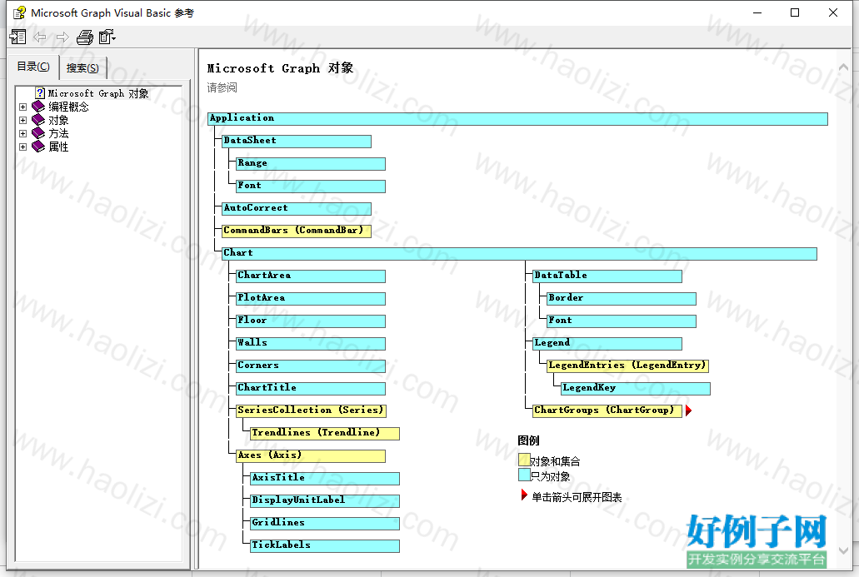This screenshot has width=859, height=577.
Task: Expand the 对象 tree node
Action: point(22,120)
